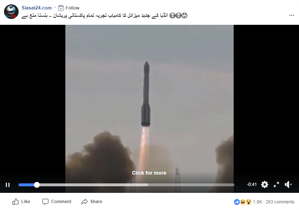Unmute the video speaker icon
The image size is (299, 210).
(288, 184)
